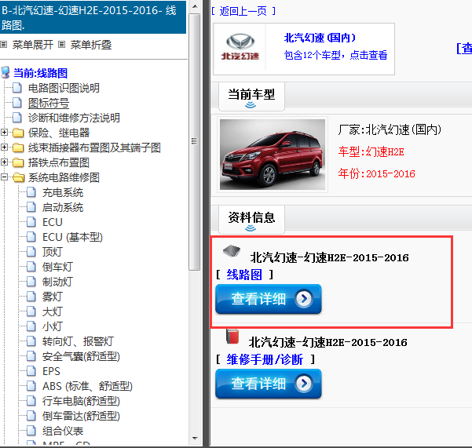The height and width of the screenshot is (448, 472).
Task: Click the 资料信息 section tab
Action: (251, 219)
